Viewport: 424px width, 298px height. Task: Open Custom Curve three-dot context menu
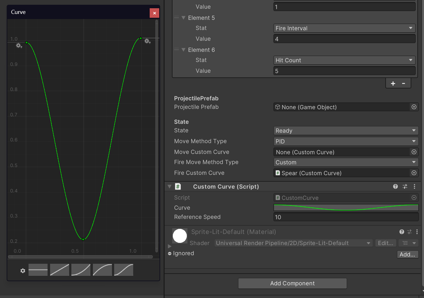[414, 186]
